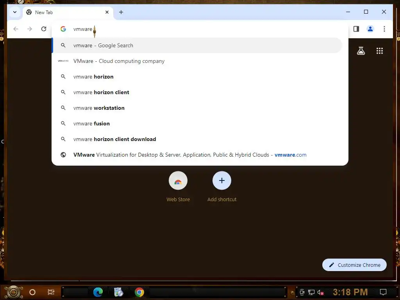Click the 3:18 PM clock

[x=350, y=292]
